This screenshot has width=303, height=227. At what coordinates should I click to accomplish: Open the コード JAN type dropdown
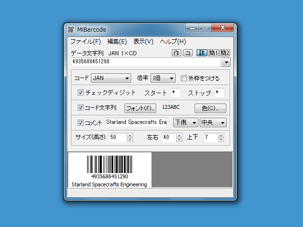(111, 78)
